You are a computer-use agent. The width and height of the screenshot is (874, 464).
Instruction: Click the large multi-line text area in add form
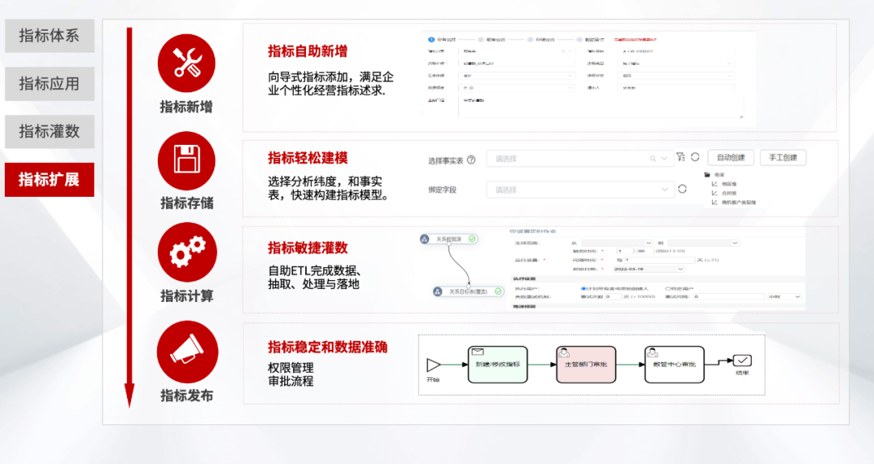[x=600, y=107]
